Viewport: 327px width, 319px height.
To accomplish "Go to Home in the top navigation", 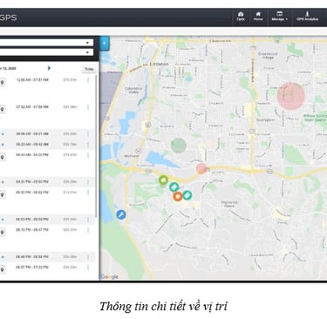I will [x=258, y=17].
